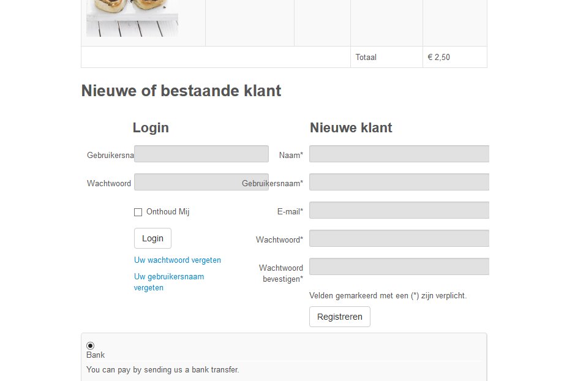586x381 pixels.
Task: Open the Uw wachtwoord vergeten link
Action: click(x=178, y=260)
